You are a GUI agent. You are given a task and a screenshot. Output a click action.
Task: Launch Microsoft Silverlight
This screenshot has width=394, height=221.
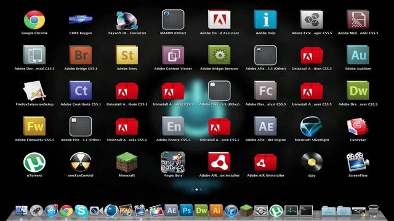[312, 126]
